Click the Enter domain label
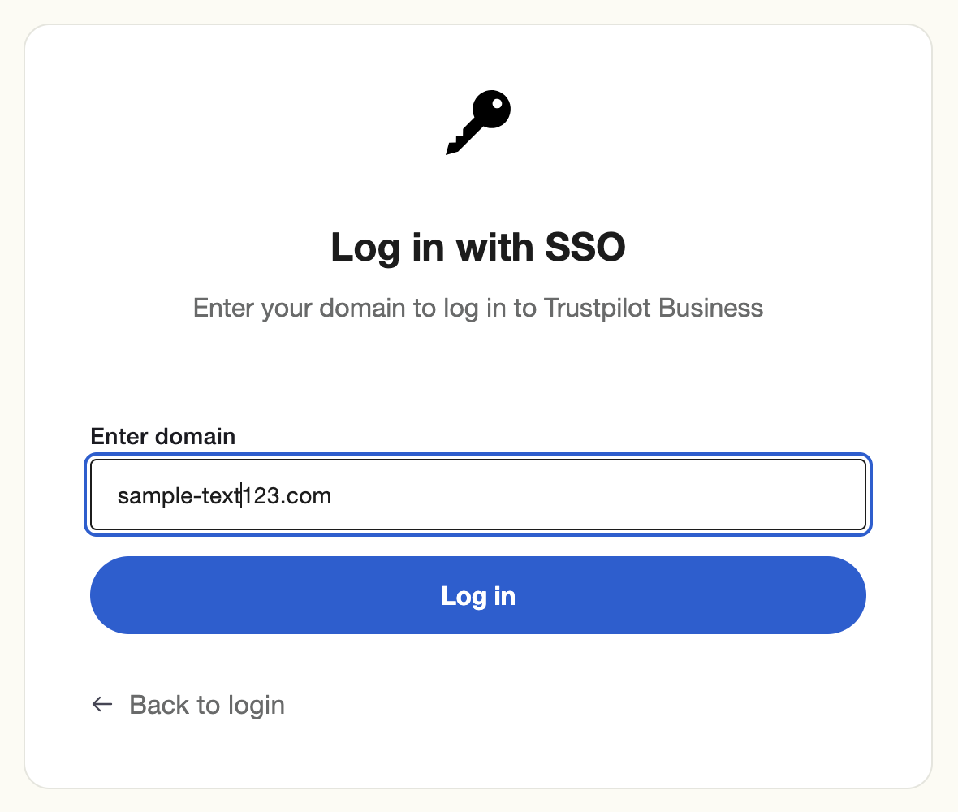Screen dimensions: 958x812 tap(162, 436)
